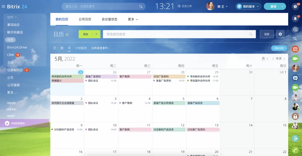302x156 pixels.
Task: Click the orange calendar icon in right sidebar
Action: [x=295, y=49]
